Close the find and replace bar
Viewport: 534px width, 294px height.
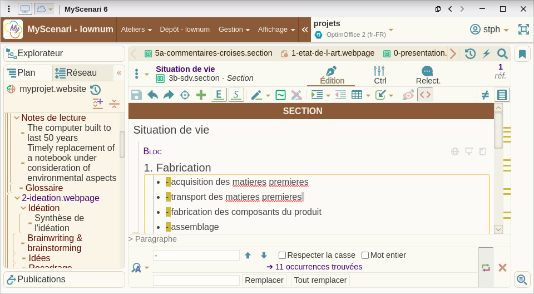(502, 268)
